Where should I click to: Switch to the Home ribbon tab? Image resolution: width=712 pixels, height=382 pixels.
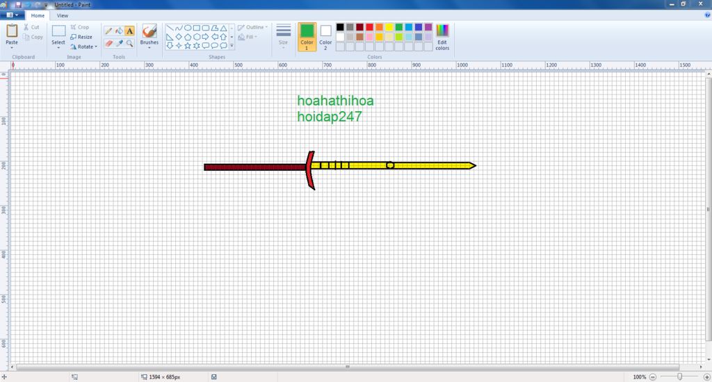(38, 15)
